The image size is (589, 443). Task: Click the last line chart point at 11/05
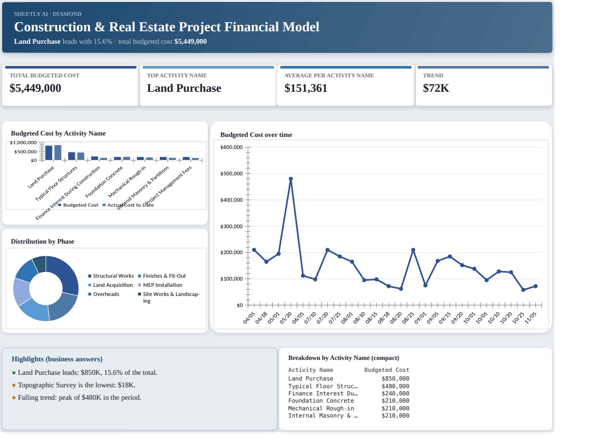pos(536,286)
